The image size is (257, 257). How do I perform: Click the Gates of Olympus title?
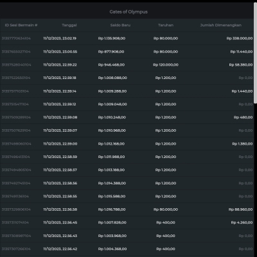128,12
